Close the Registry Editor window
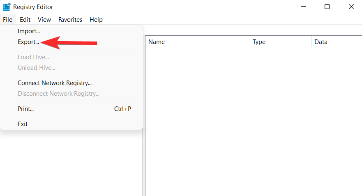The width and height of the screenshot is (362, 196). (351, 7)
